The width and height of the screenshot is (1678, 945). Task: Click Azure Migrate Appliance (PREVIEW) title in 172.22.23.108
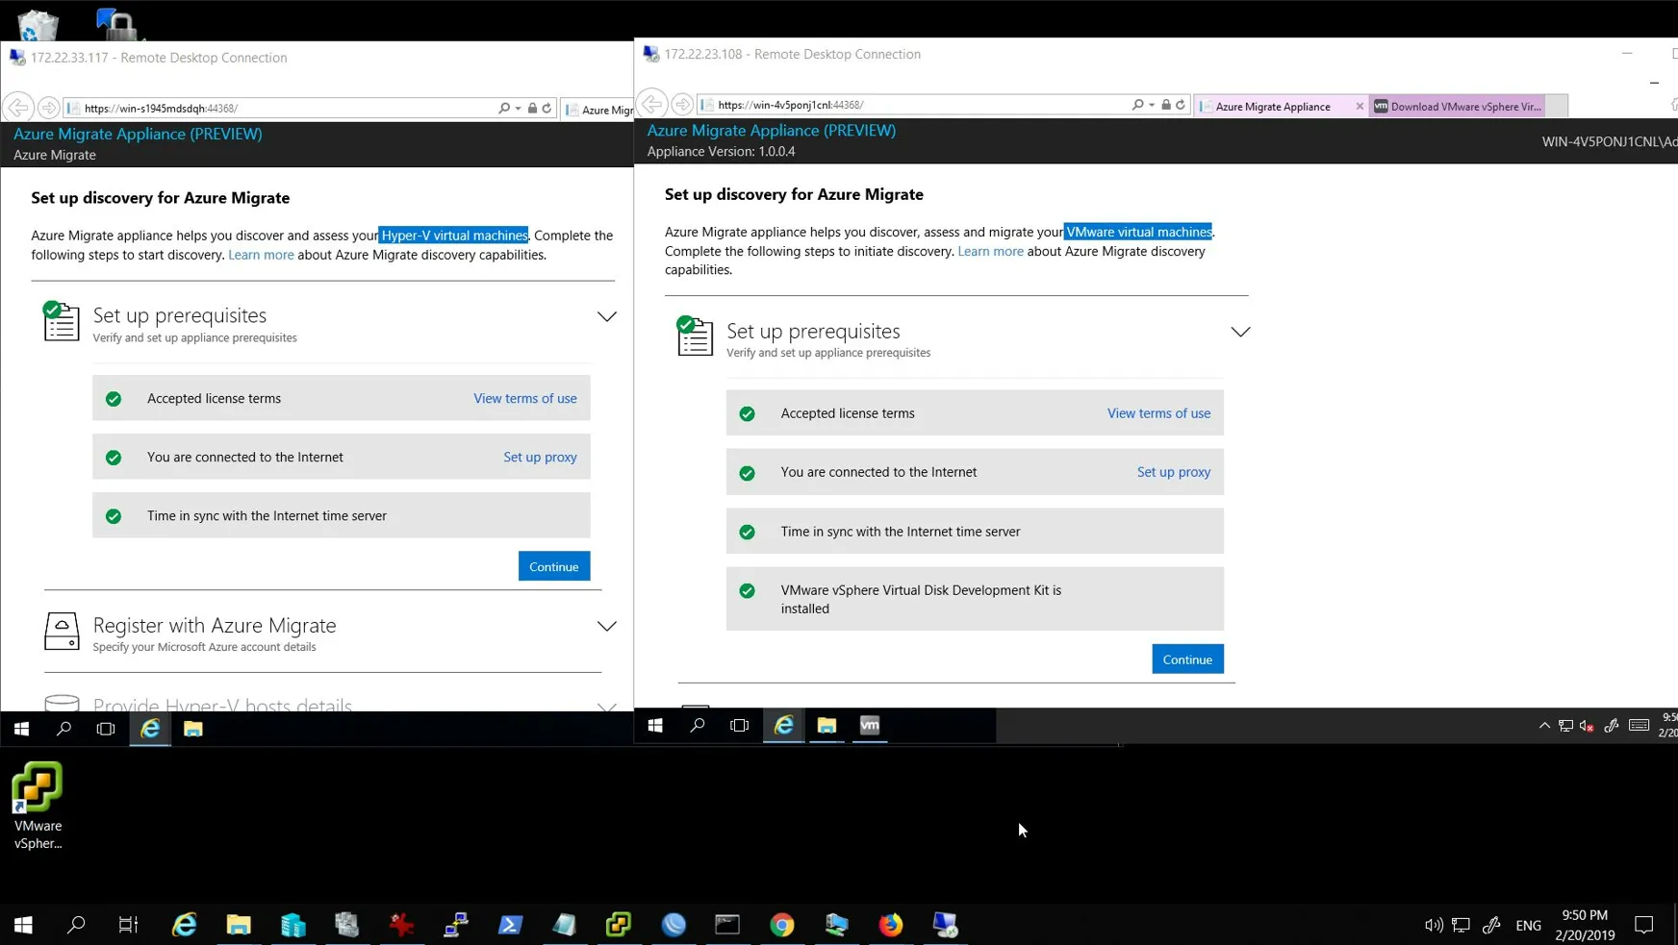click(x=772, y=130)
